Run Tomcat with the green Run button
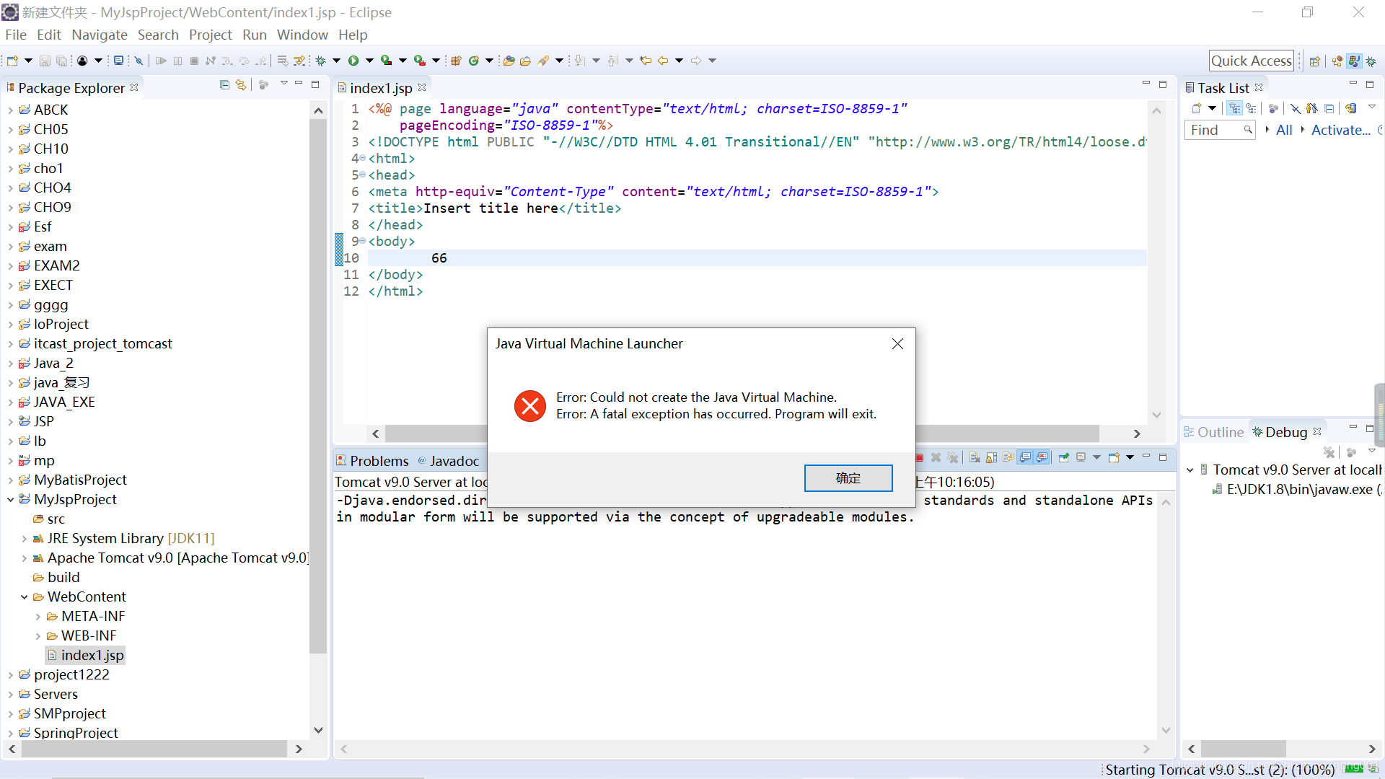This screenshot has width=1385, height=779. pos(353,61)
